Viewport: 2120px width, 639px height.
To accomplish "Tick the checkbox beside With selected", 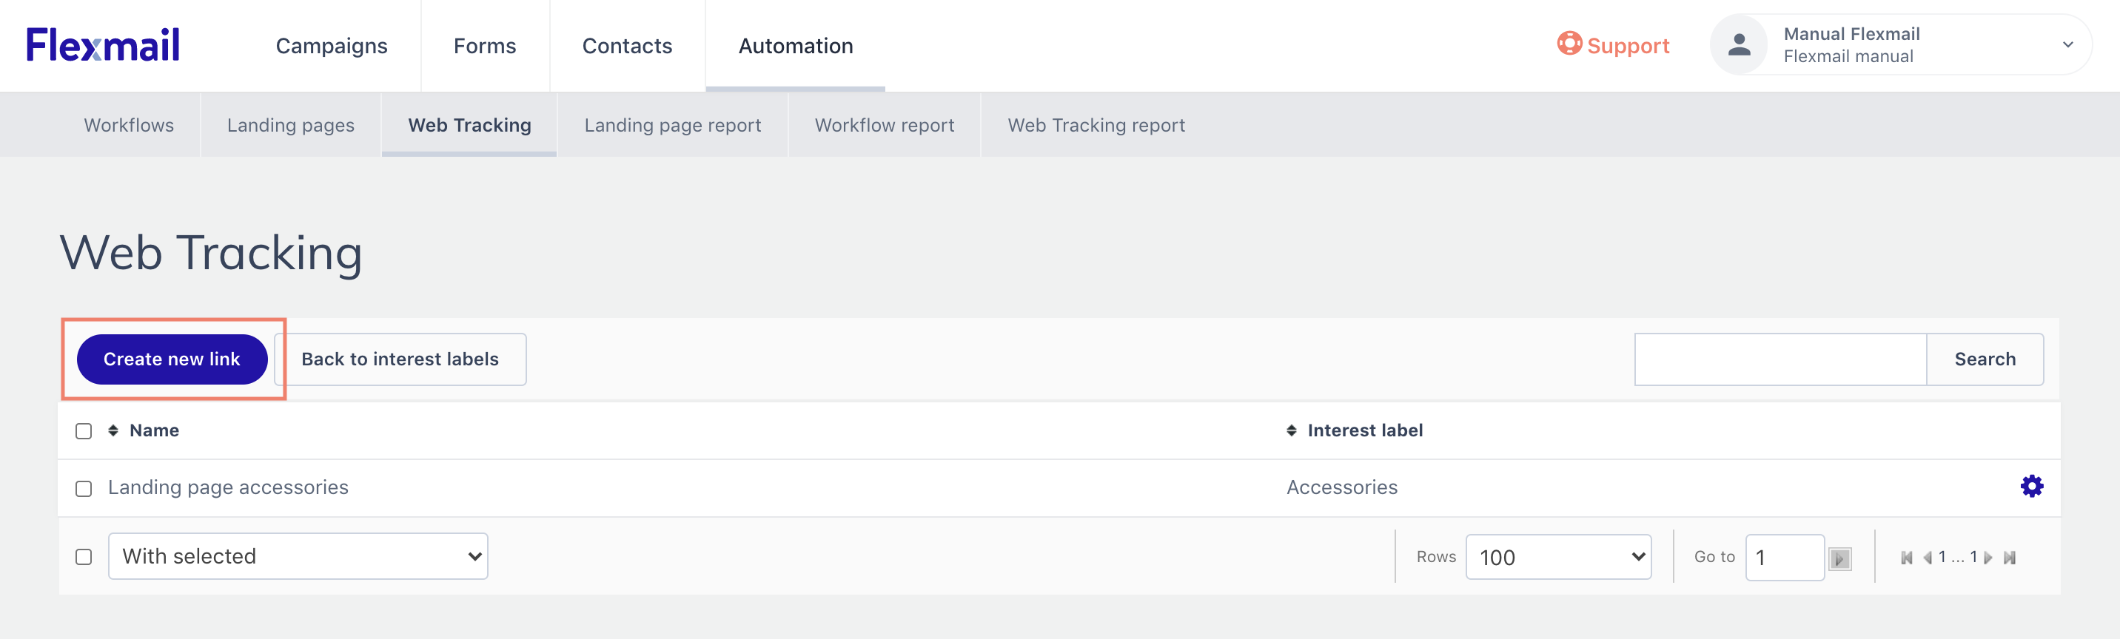I will 84,557.
